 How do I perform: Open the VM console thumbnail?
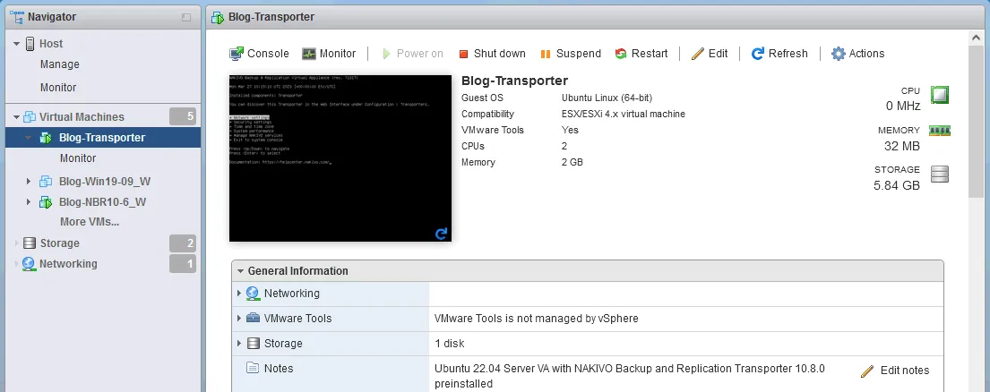click(x=340, y=158)
